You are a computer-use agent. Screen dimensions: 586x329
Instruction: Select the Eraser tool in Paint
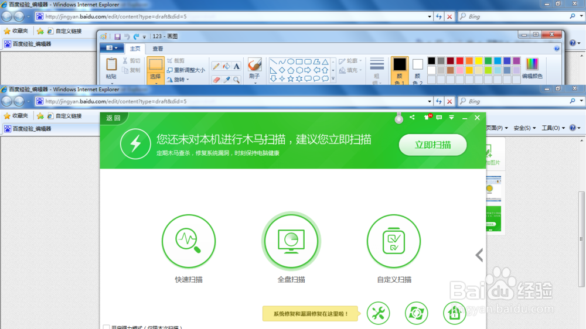[216, 80]
